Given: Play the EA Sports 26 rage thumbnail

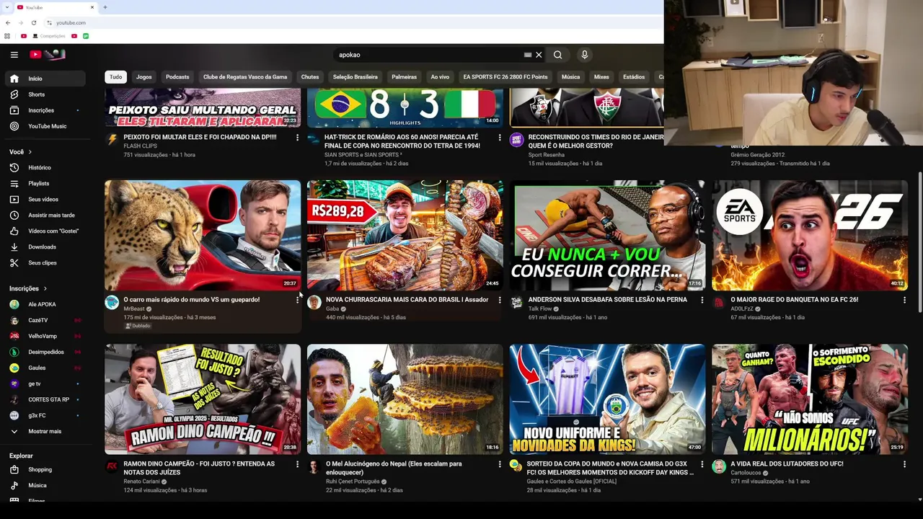Looking at the screenshot, I should tap(810, 235).
